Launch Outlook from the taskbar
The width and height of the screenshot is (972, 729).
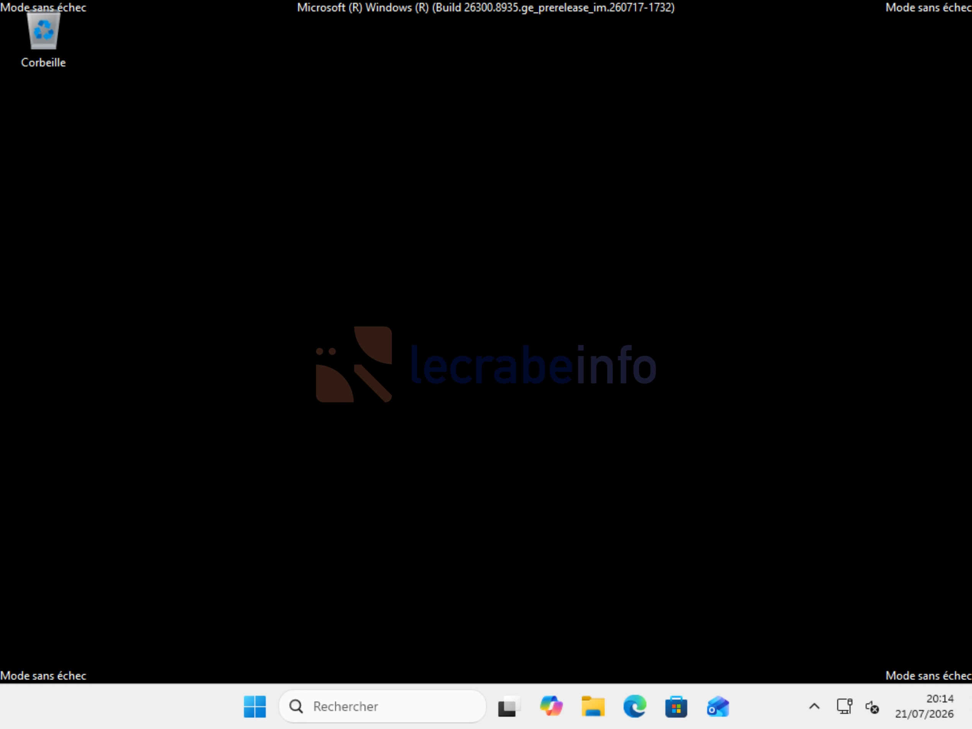pyautogui.click(x=718, y=706)
